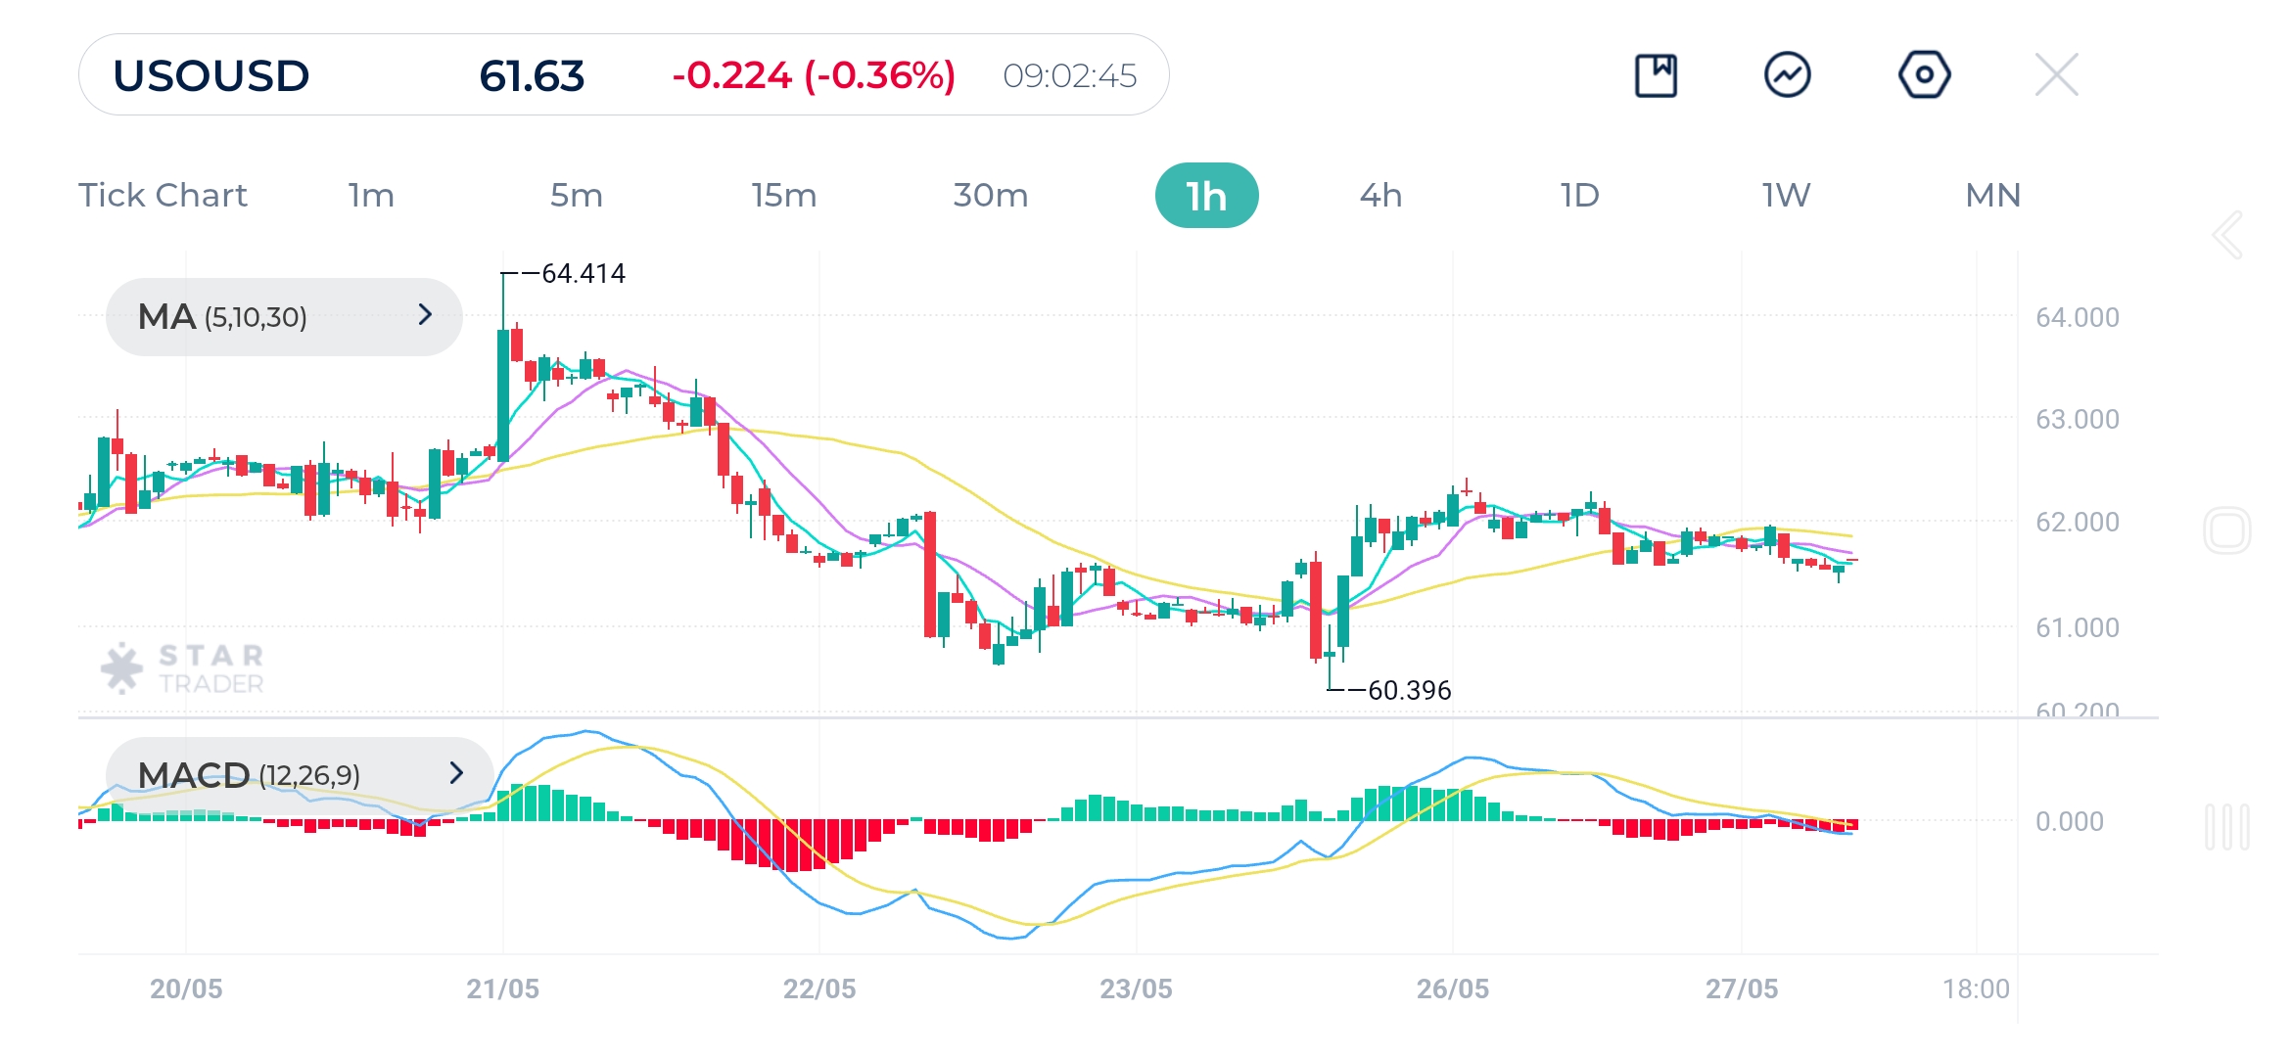Toggle the active 1h timeframe pill

point(1207,195)
